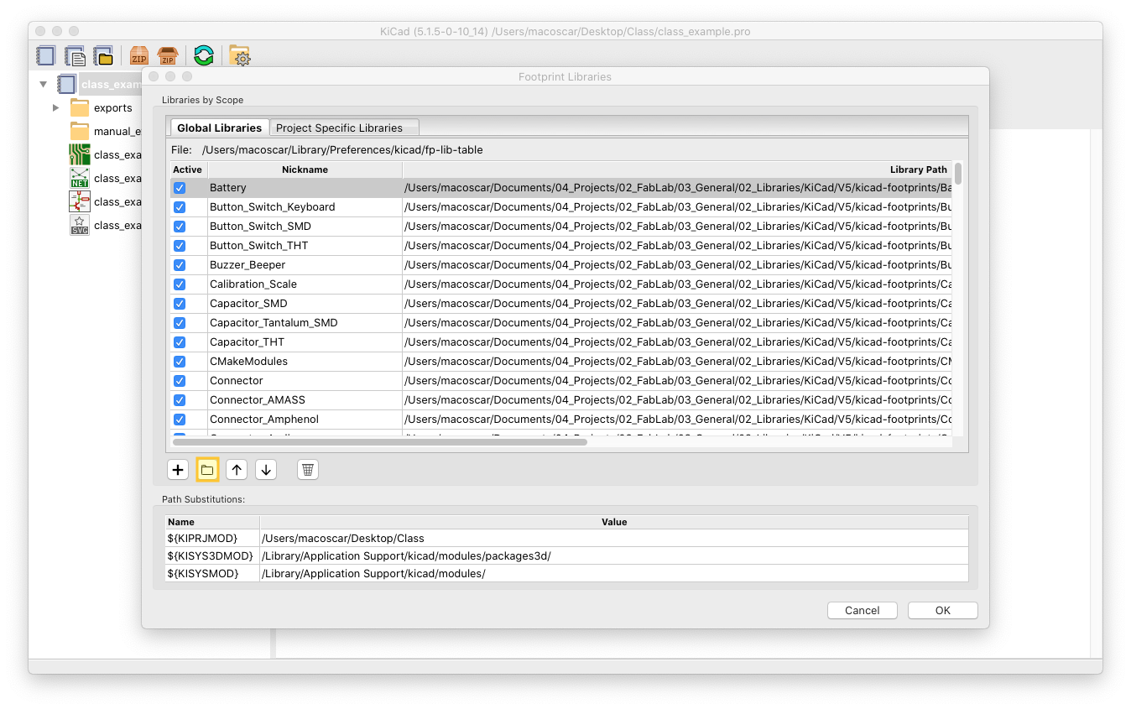This screenshot has width=1131, height=709.
Task: Delete selected library with trash icon
Action: pyautogui.click(x=308, y=470)
